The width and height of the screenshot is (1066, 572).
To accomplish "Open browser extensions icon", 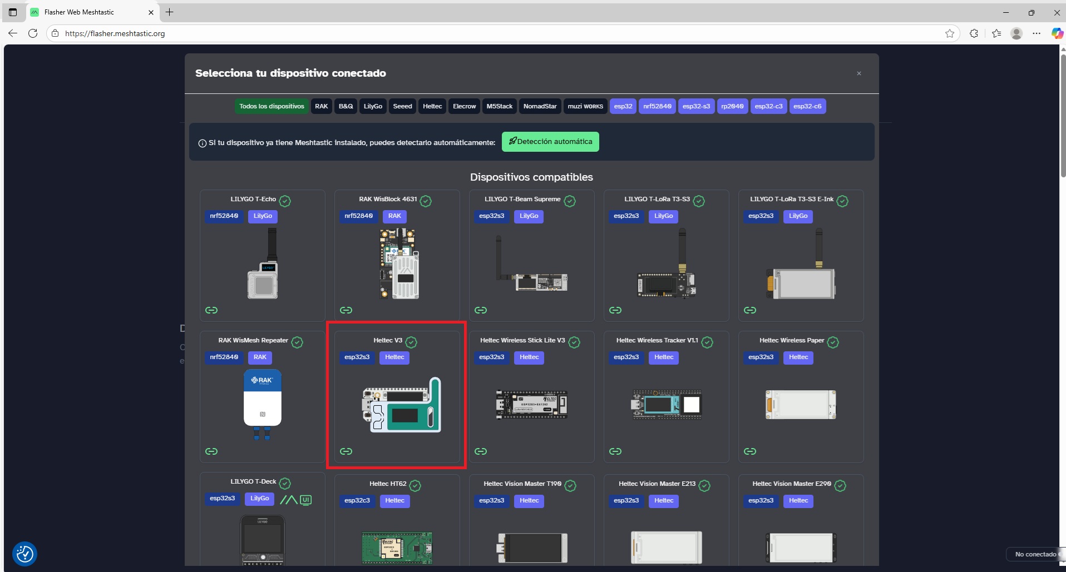I will tap(974, 33).
